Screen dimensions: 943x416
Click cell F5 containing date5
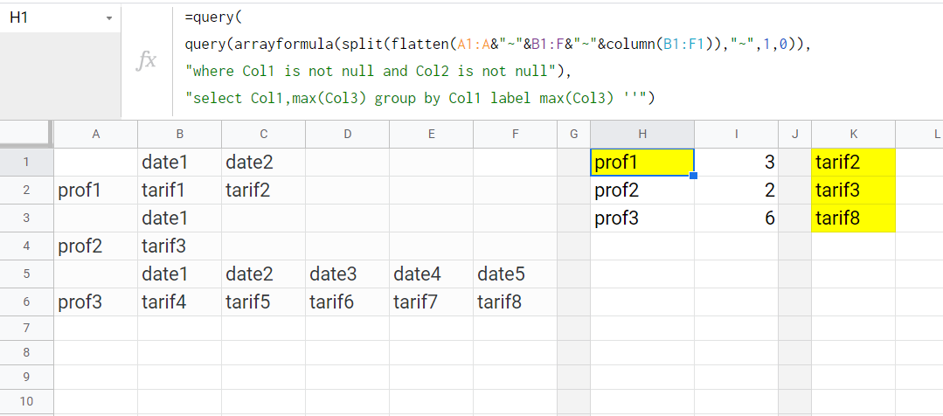coord(516,274)
